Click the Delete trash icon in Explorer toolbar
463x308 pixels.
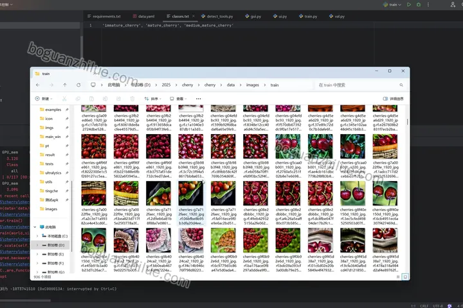[132, 99]
